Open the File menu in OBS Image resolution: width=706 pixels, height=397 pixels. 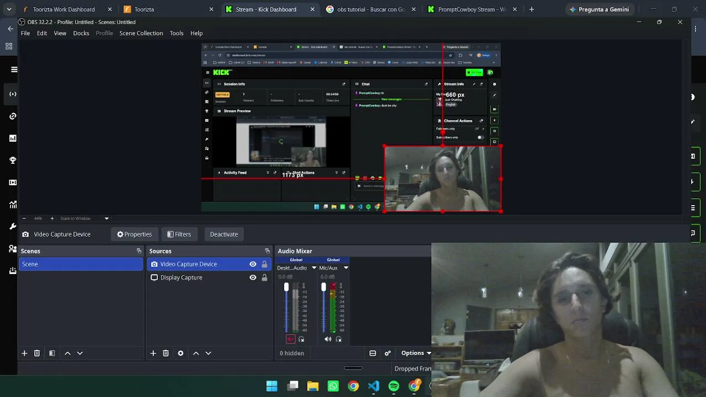coord(25,33)
